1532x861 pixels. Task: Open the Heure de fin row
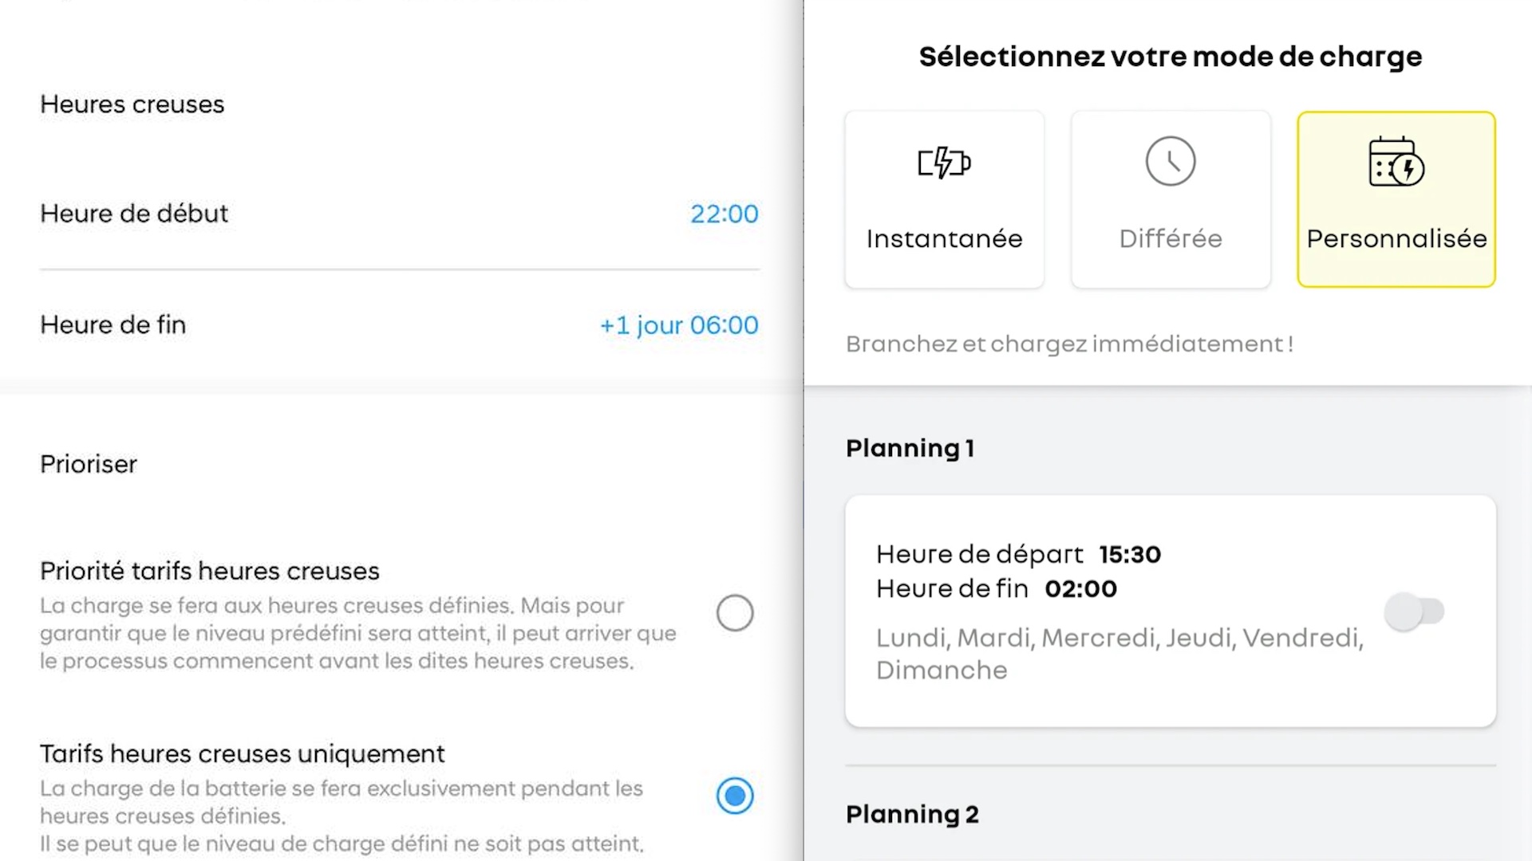point(400,325)
